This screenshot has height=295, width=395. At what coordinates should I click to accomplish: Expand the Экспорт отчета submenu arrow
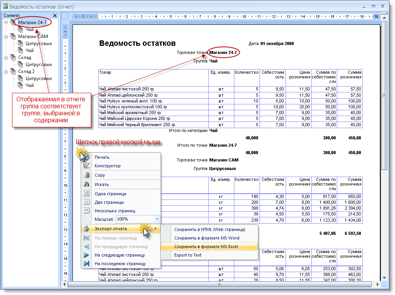[156, 229]
